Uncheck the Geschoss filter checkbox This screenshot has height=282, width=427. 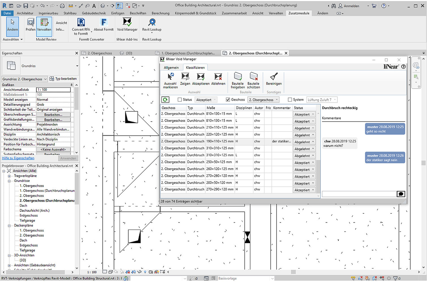(x=228, y=100)
